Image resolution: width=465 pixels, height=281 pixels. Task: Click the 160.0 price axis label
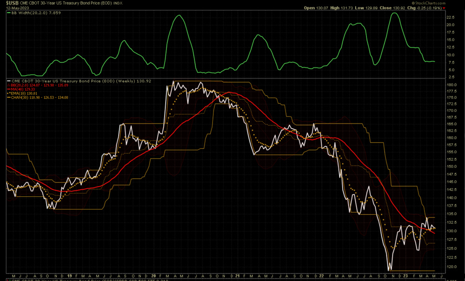452,137
